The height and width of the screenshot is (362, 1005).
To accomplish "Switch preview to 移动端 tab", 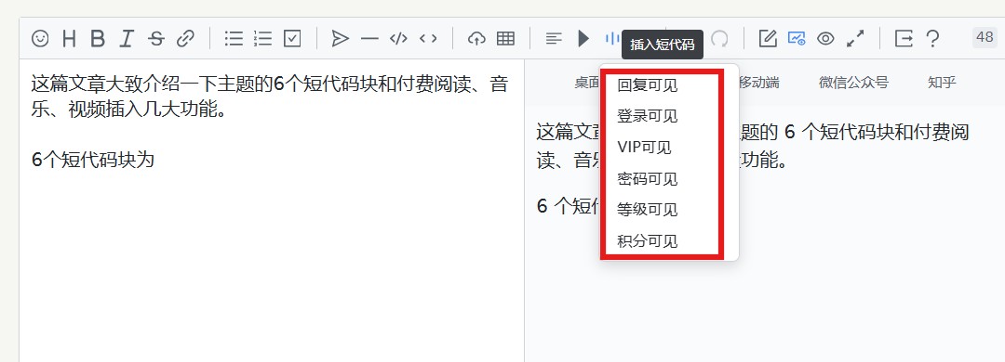I will pyautogui.click(x=759, y=83).
